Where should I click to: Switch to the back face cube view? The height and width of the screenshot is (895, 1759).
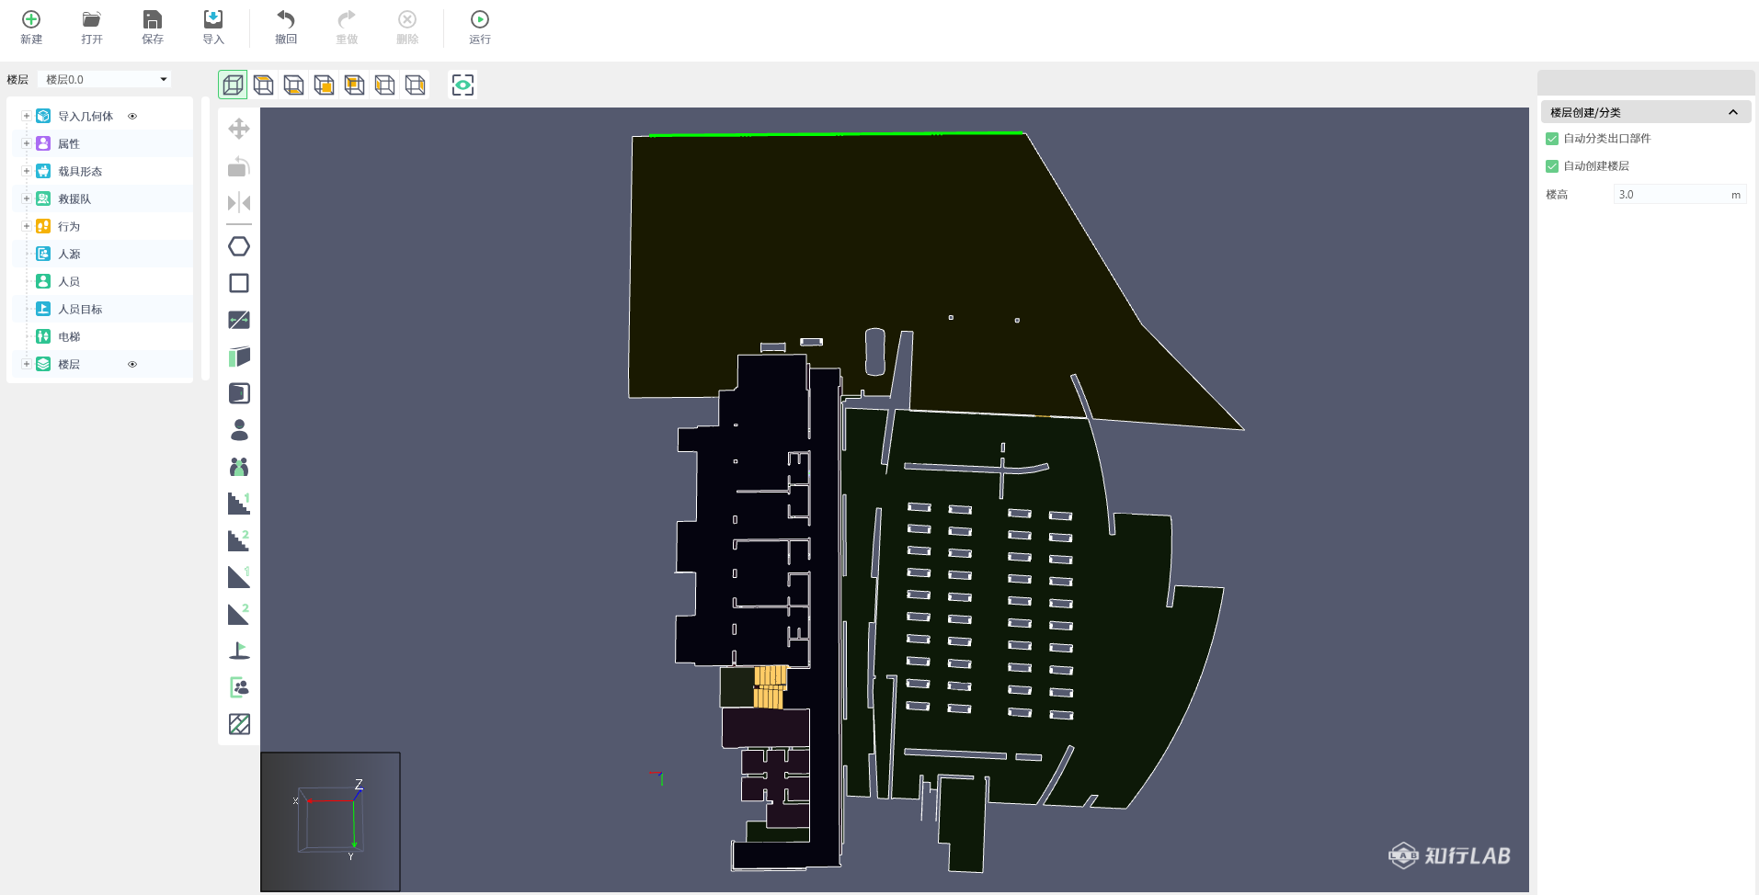click(354, 85)
